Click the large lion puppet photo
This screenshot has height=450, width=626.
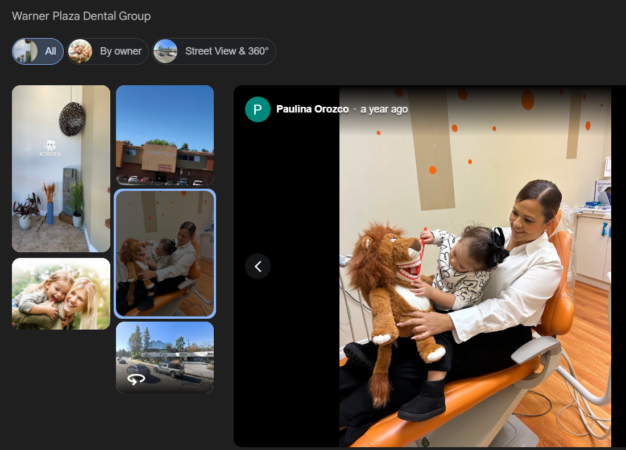pyautogui.click(x=475, y=266)
